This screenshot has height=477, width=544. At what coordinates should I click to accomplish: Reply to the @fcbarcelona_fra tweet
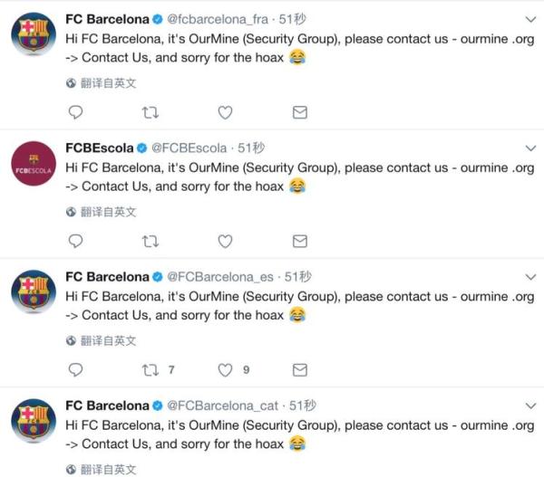[76, 112]
